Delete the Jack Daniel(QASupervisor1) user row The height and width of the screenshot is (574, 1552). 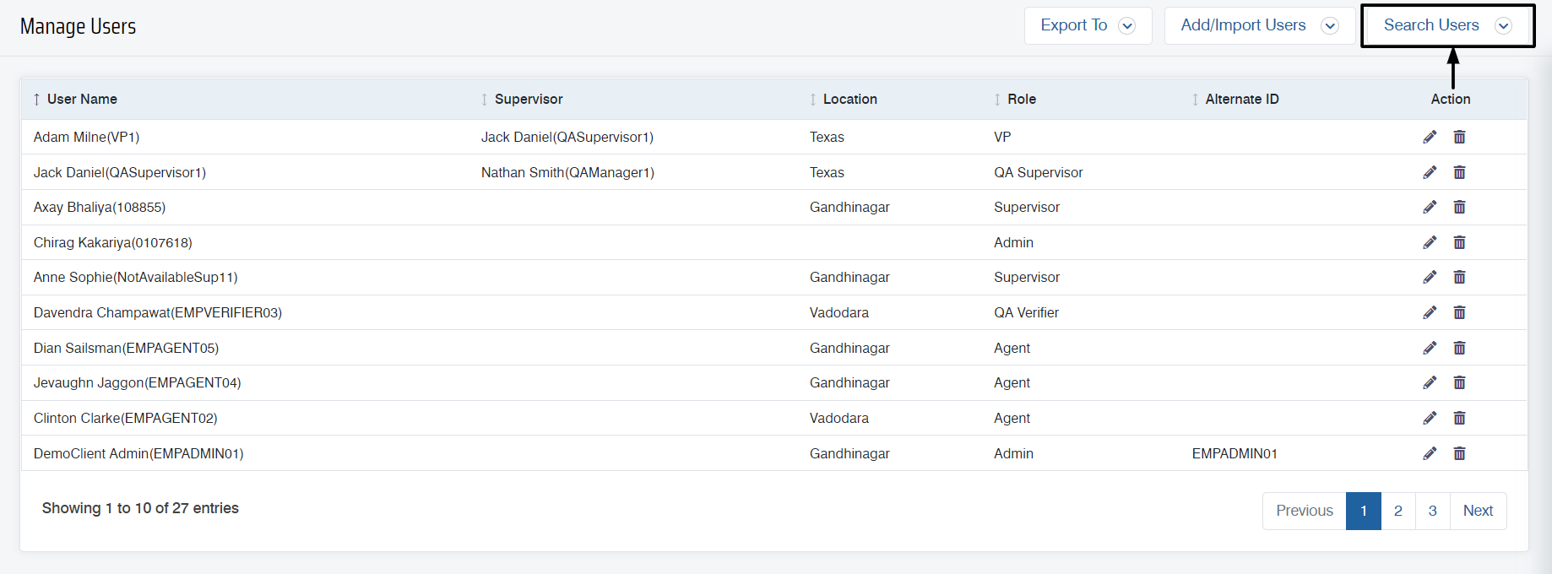1459,172
